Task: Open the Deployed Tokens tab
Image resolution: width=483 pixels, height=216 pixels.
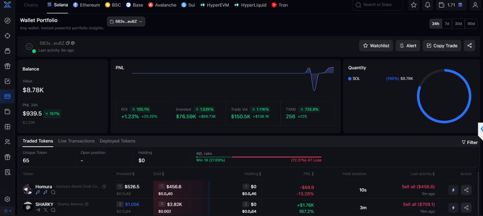Action: (x=118, y=141)
